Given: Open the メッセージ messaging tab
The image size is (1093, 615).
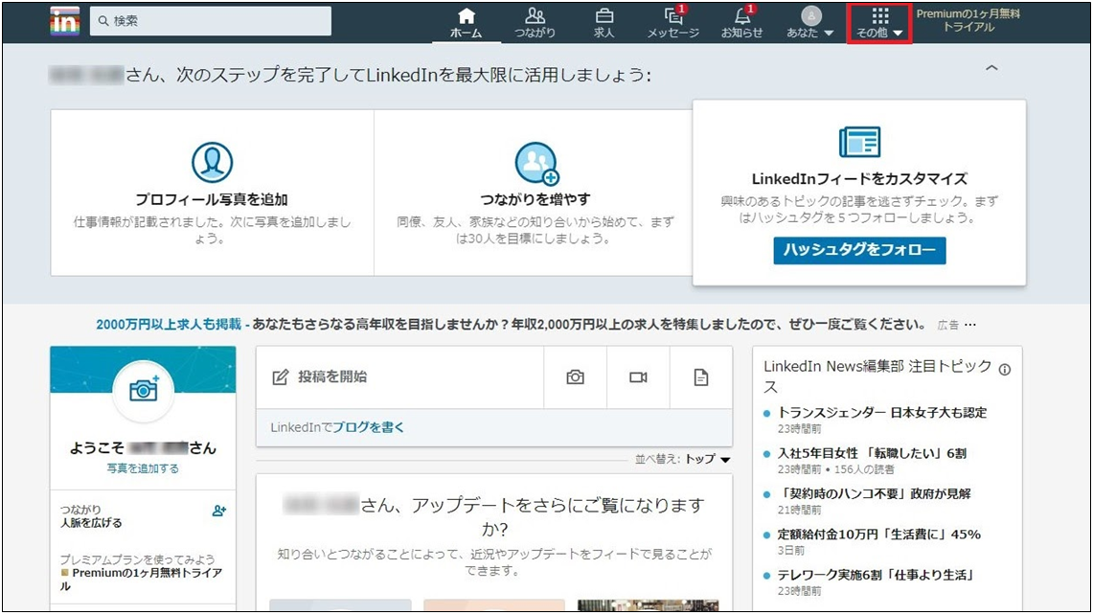Looking at the screenshot, I should coord(672,23).
